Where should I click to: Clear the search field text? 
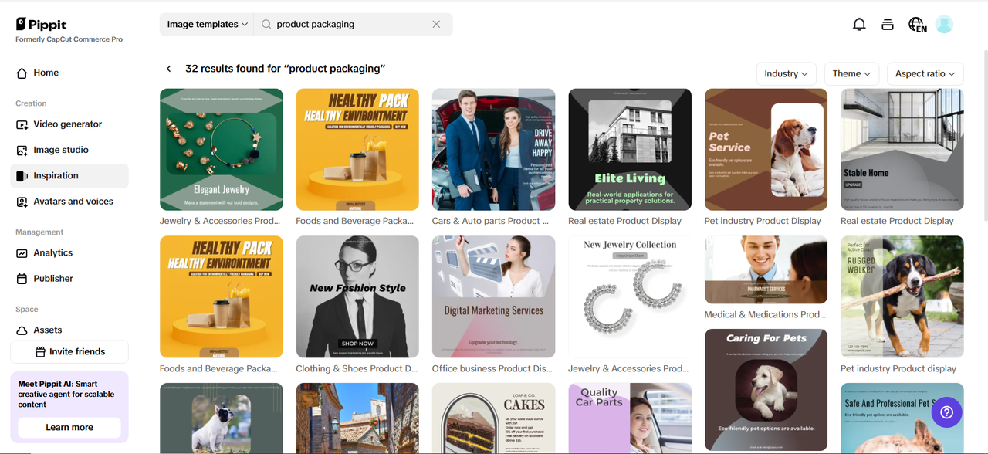[436, 25]
